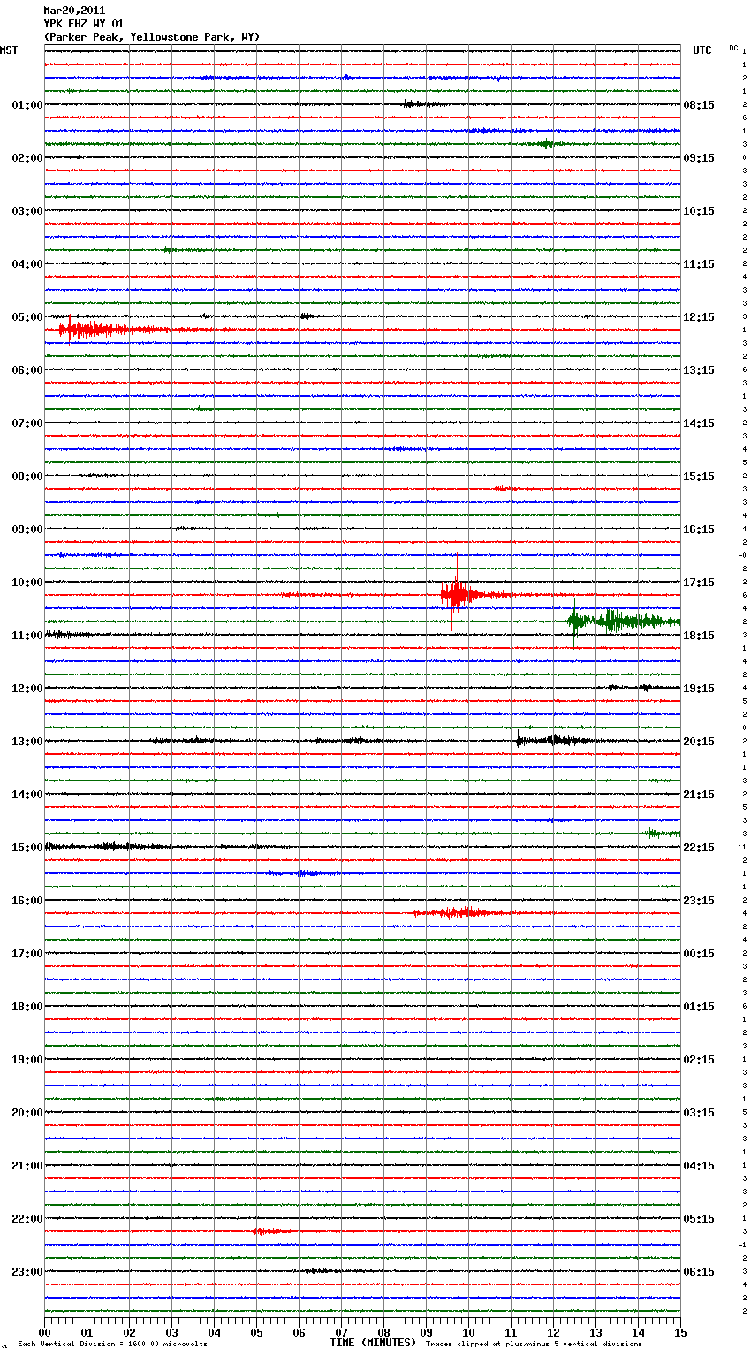Click the 06 tick on the minutes axis

299,1332
